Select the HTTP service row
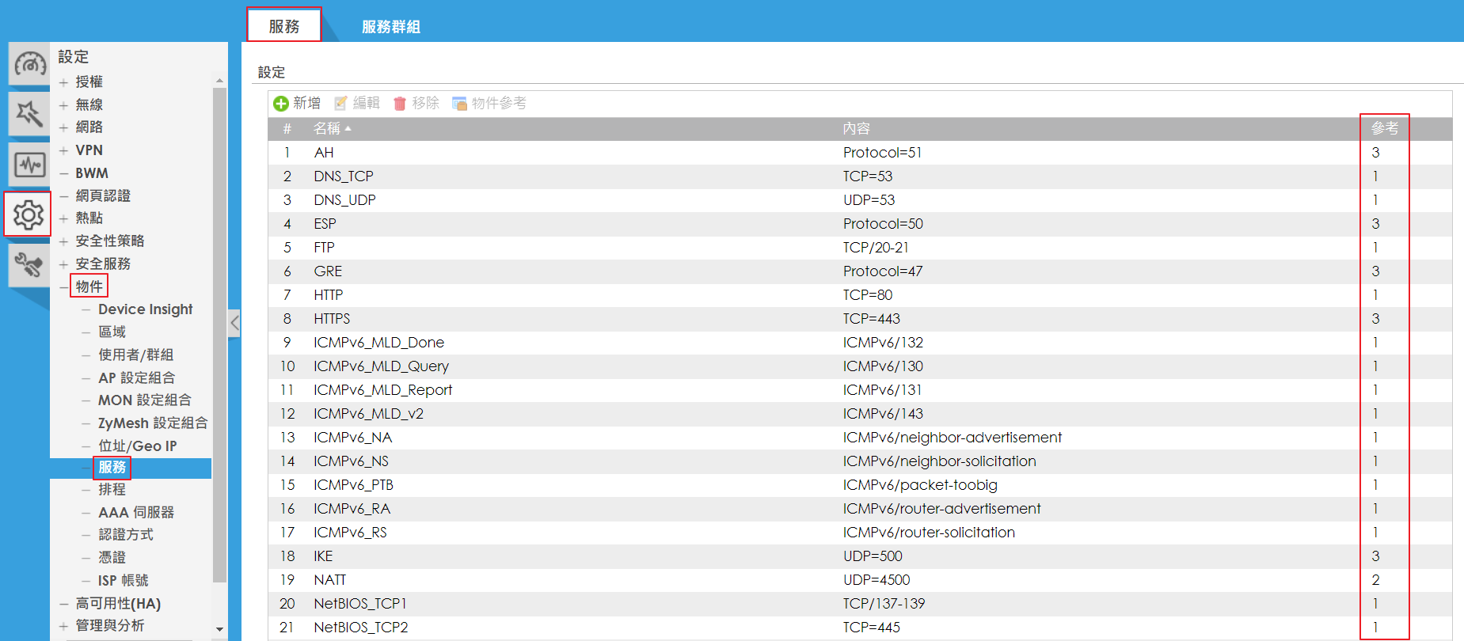Viewport: 1464px width, 641px height. click(x=860, y=295)
